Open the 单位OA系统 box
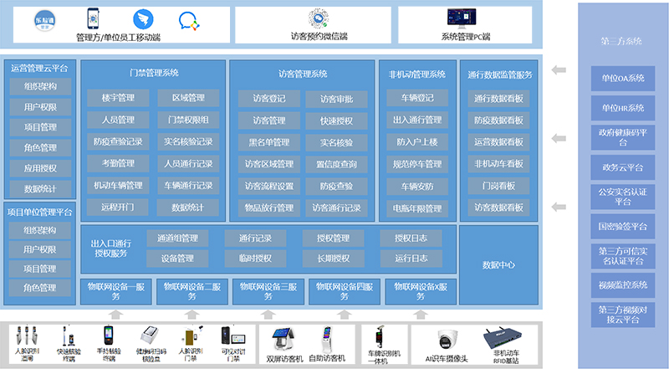 tap(620, 78)
